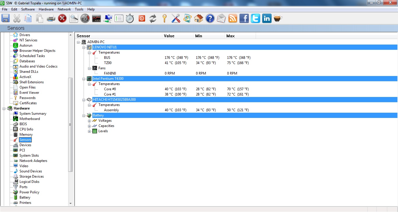
Task: Click the Copy documents toolbar icon
Action: [28, 18]
